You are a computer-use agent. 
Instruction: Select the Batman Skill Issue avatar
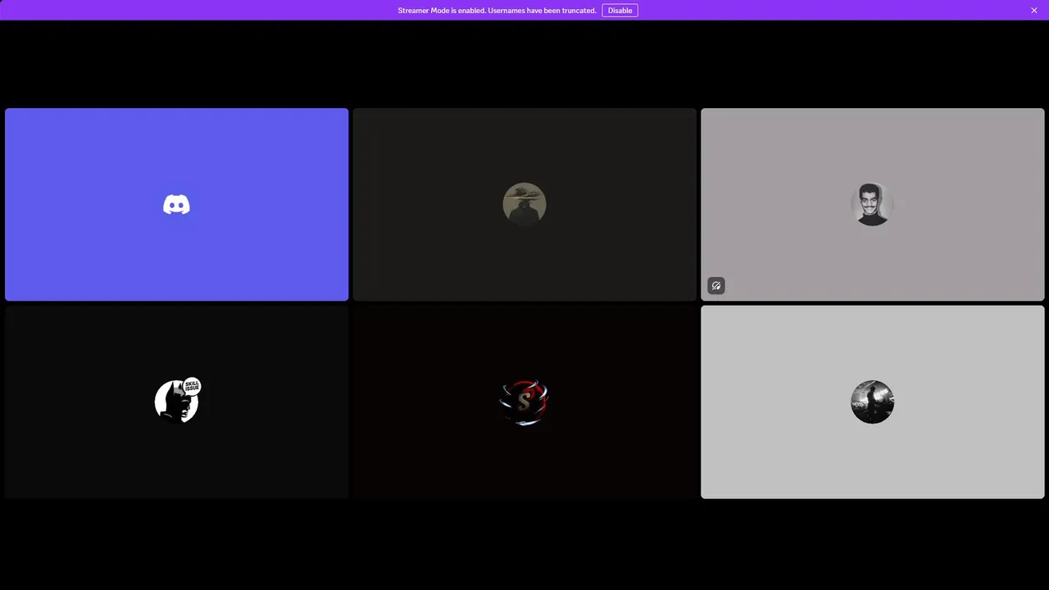177,402
